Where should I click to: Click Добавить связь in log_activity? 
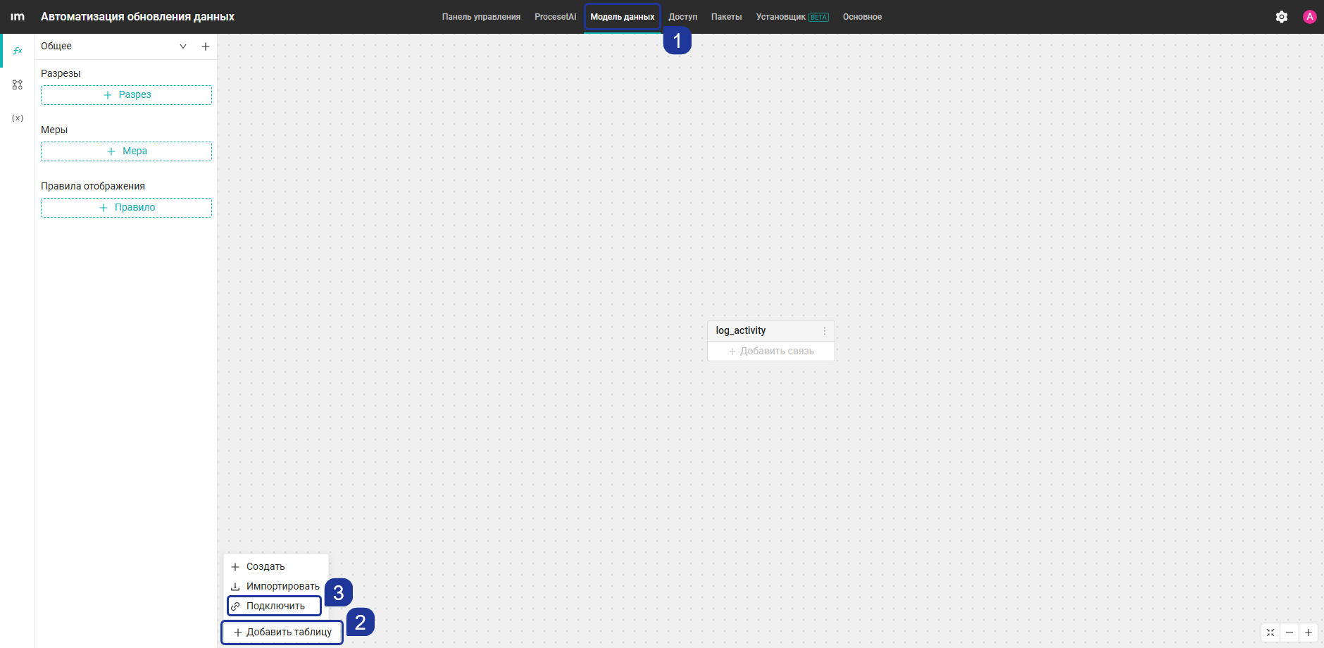[771, 351]
